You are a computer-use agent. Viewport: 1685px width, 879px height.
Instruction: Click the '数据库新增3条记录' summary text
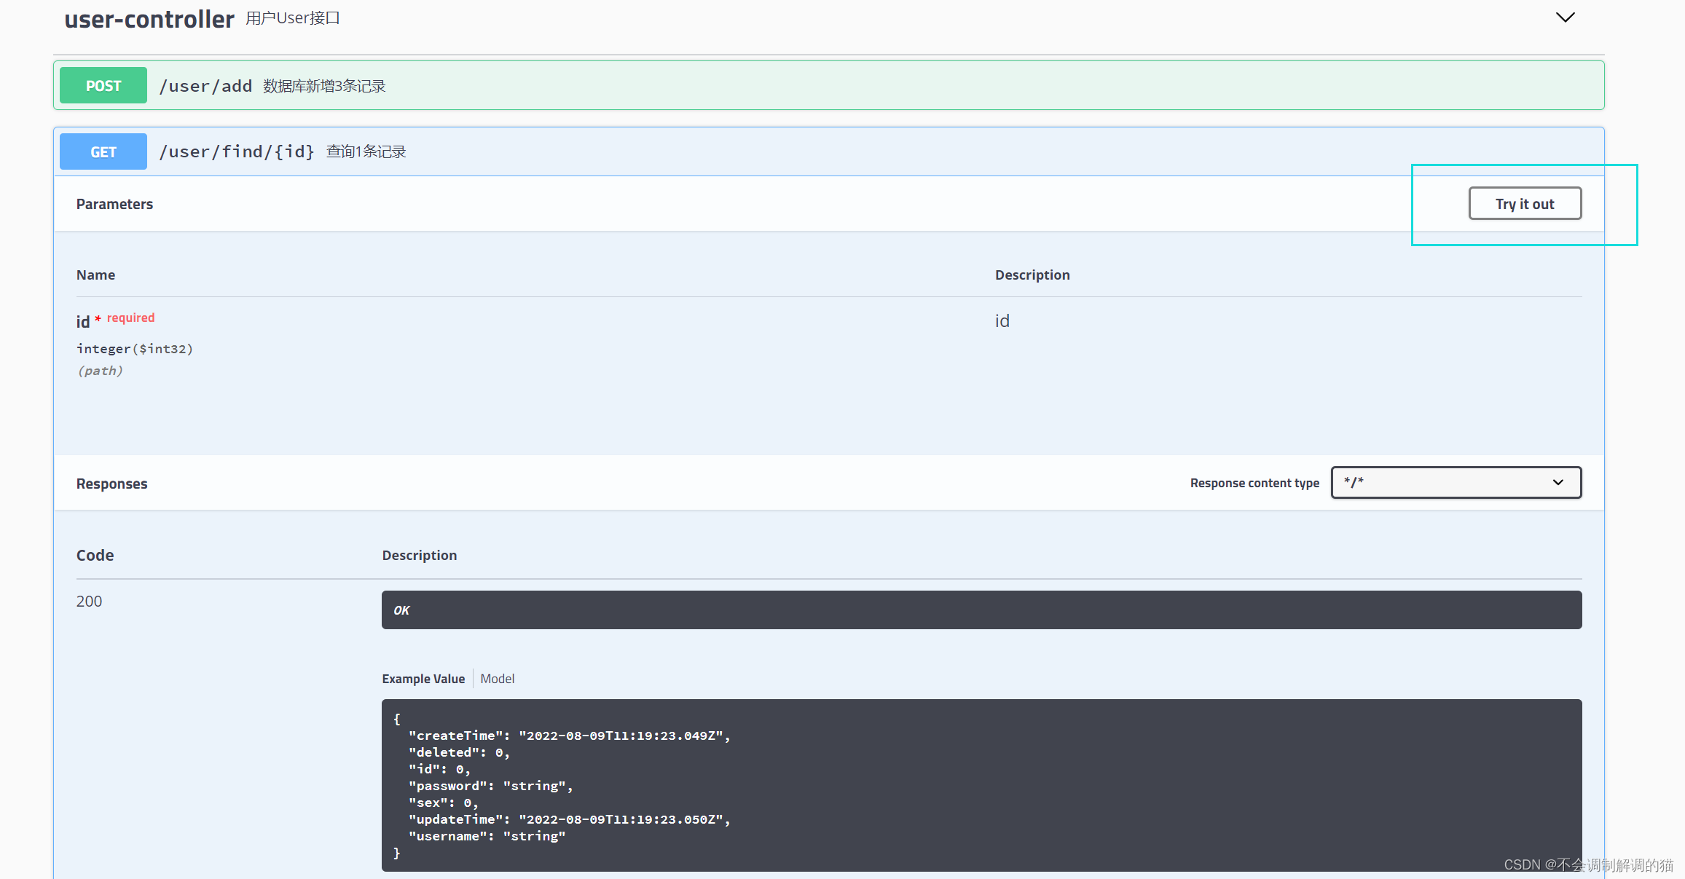click(x=324, y=86)
